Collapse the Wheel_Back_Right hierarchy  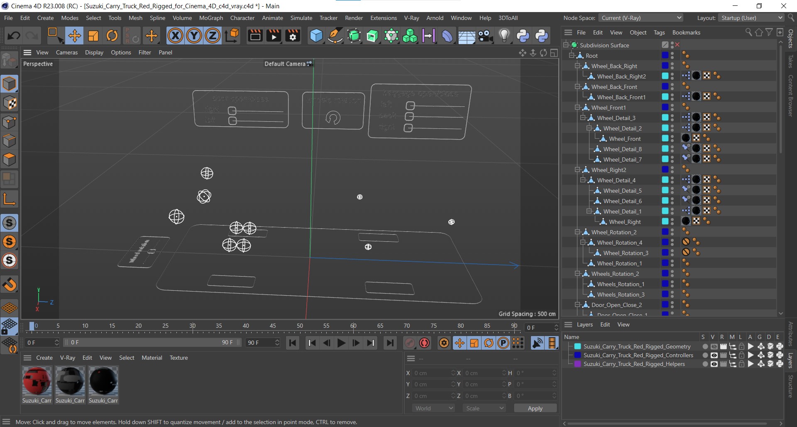[577, 66]
